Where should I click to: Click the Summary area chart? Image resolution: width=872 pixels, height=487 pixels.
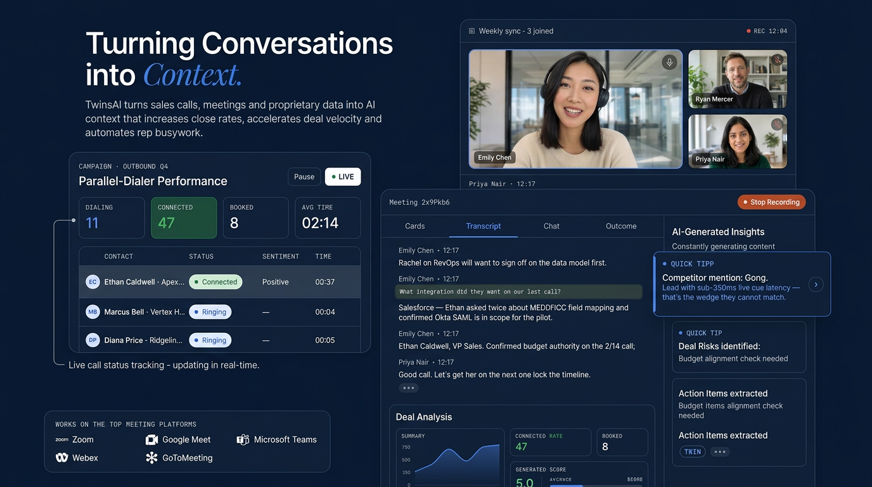456,464
